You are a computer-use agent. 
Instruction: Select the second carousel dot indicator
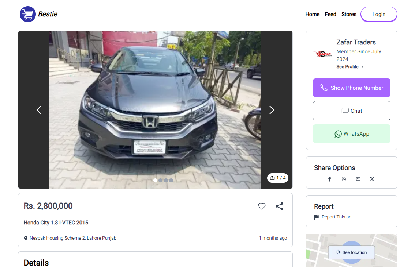[161, 180]
